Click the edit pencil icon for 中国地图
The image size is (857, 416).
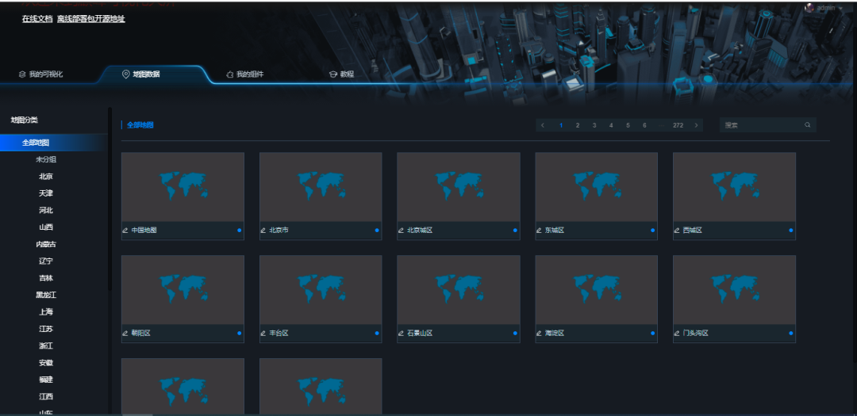[x=125, y=231]
